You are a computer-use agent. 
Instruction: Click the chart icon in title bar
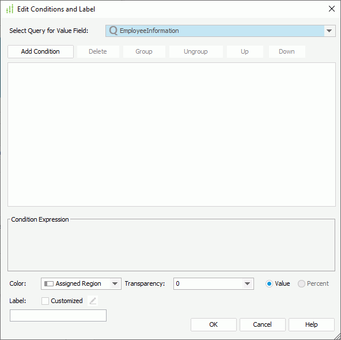[x=10, y=9]
